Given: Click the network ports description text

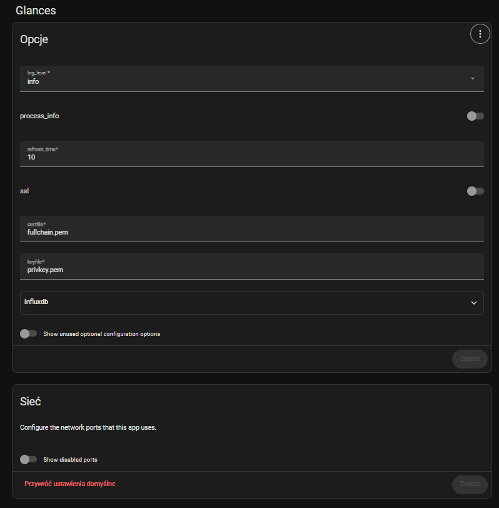Looking at the screenshot, I should [x=88, y=427].
